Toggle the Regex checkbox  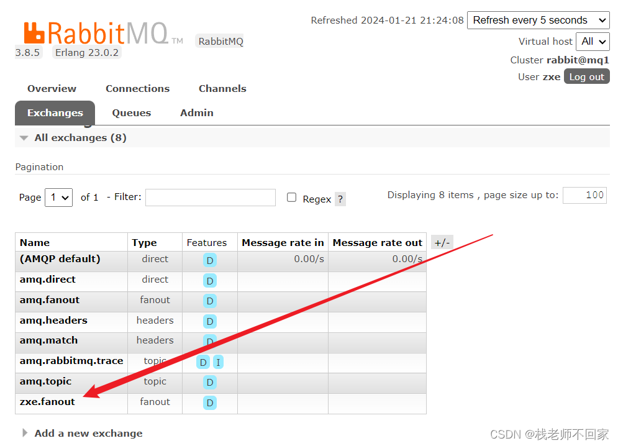pyautogui.click(x=292, y=197)
